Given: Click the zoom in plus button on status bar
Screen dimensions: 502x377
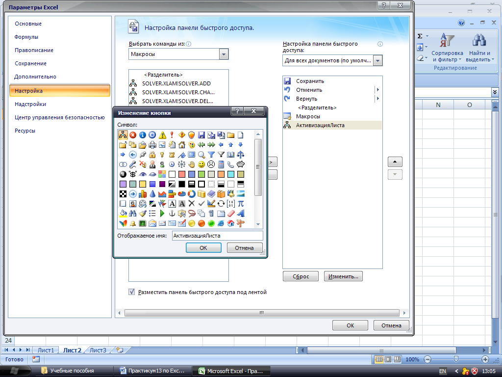Looking at the screenshot, I should [x=485, y=359].
